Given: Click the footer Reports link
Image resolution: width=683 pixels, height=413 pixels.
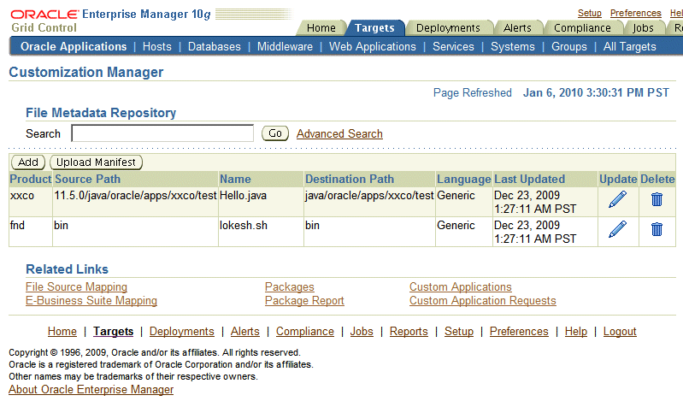Looking at the screenshot, I should 409,332.
